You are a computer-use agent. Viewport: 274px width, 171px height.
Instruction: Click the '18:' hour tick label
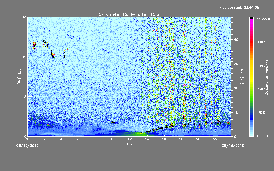pos(182,139)
